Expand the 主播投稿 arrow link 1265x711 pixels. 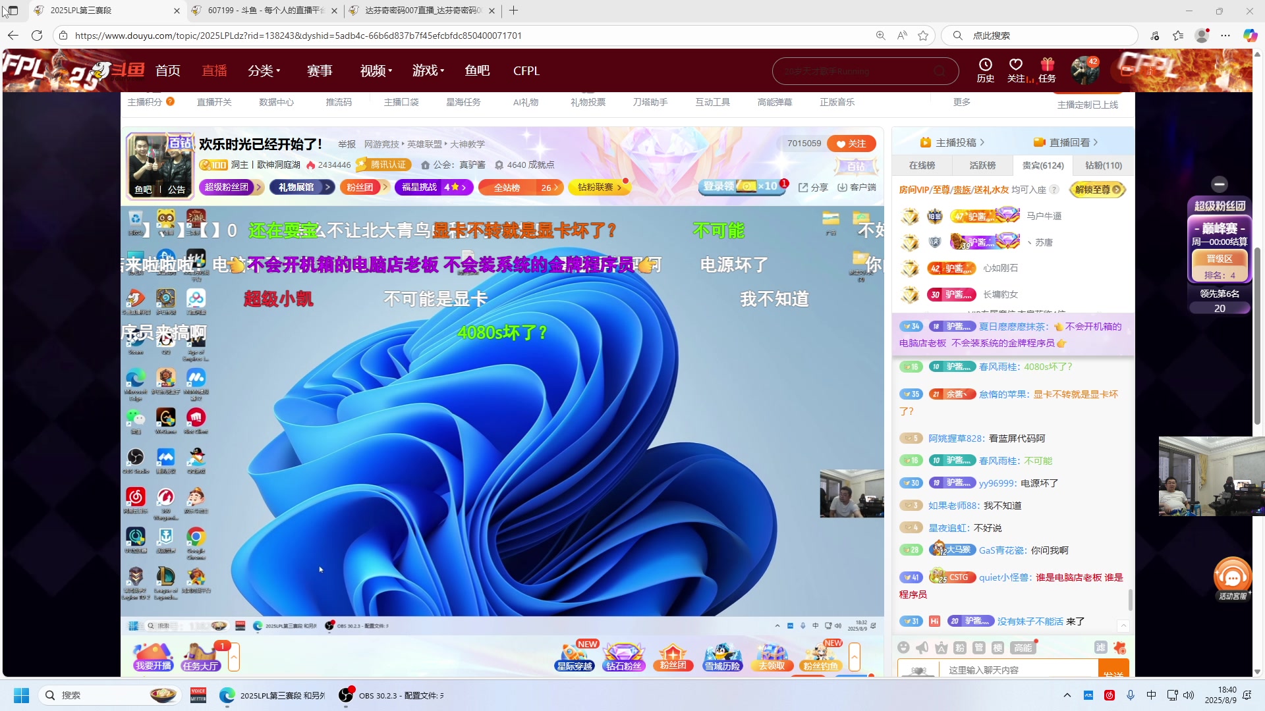click(952, 142)
